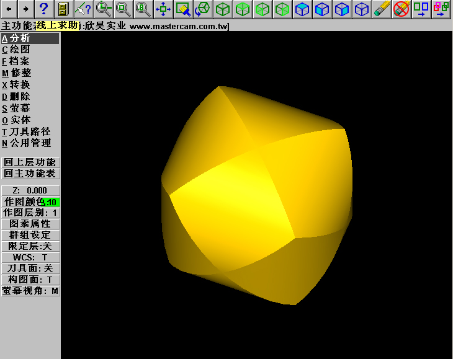Activate the zoom window magnifier tool
The width and height of the screenshot is (453, 359).
tap(103, 9)
